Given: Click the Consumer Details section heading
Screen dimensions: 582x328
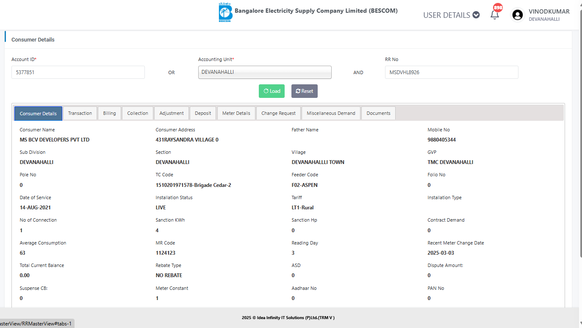Looking at the screenshot, I should point(33,40).
